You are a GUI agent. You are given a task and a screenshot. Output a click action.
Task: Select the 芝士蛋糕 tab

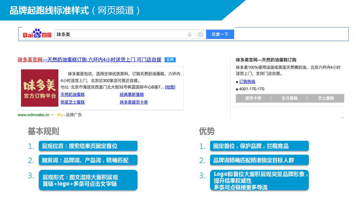click(326, 98)
